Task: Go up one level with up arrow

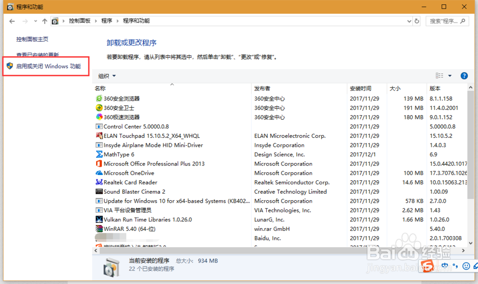Action: [x=44, y=21]
